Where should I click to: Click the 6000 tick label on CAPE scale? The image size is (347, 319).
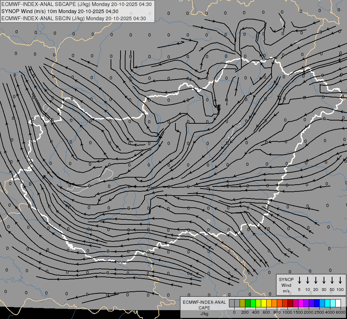[x=341, y=312]
